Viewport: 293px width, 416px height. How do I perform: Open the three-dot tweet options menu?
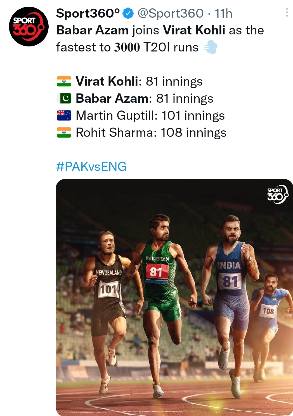pos(287,12)
